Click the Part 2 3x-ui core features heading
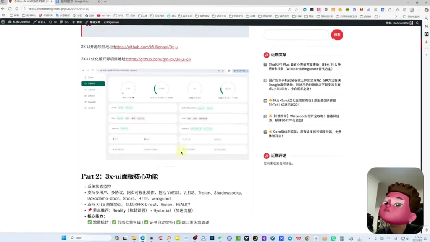Viewport: 430px width, 242px height. [x=120, y=176]
